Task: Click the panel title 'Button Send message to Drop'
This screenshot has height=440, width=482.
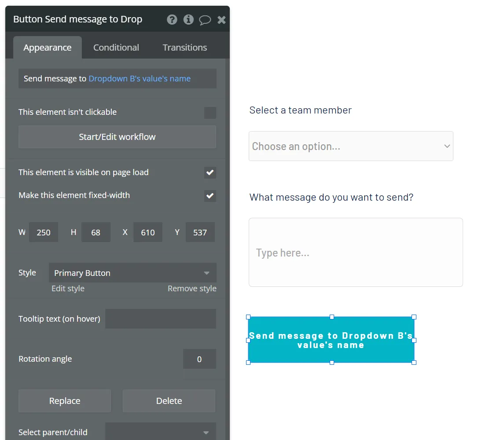Action: 77,19
